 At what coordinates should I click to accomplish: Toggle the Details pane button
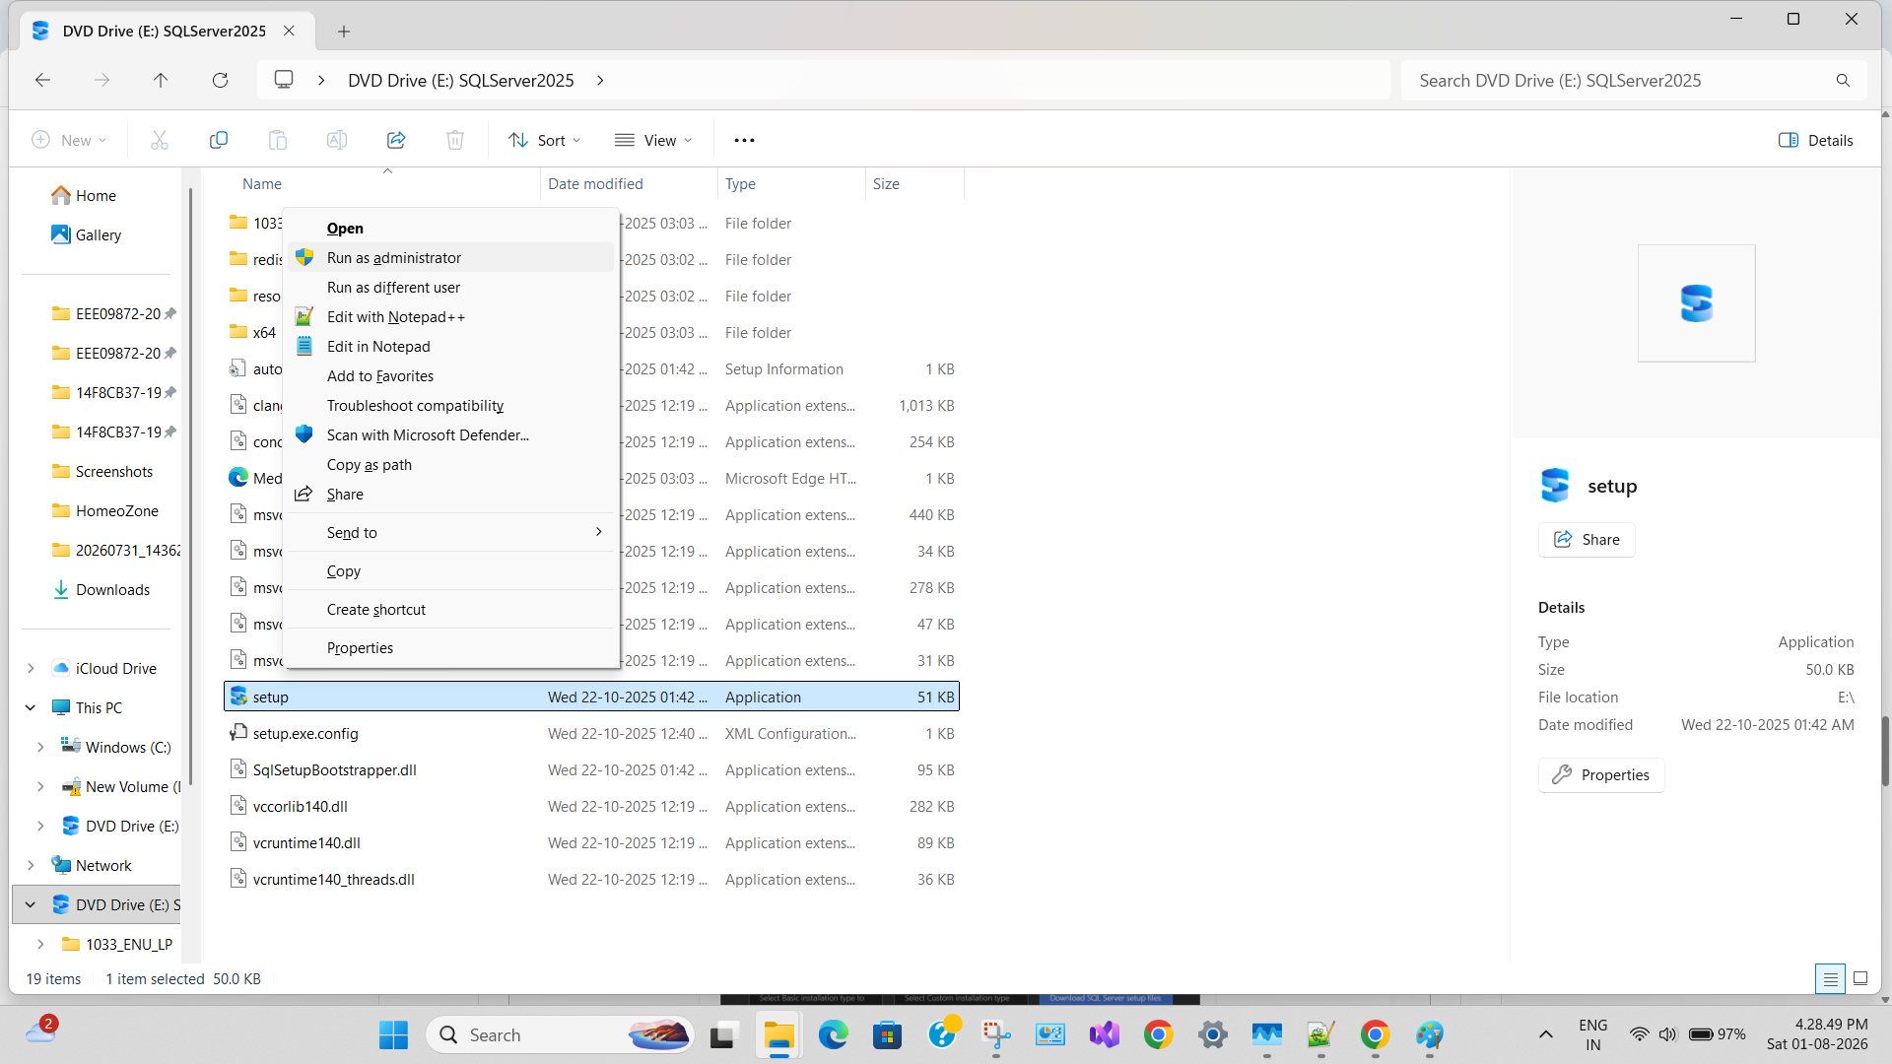point(1815,140)
